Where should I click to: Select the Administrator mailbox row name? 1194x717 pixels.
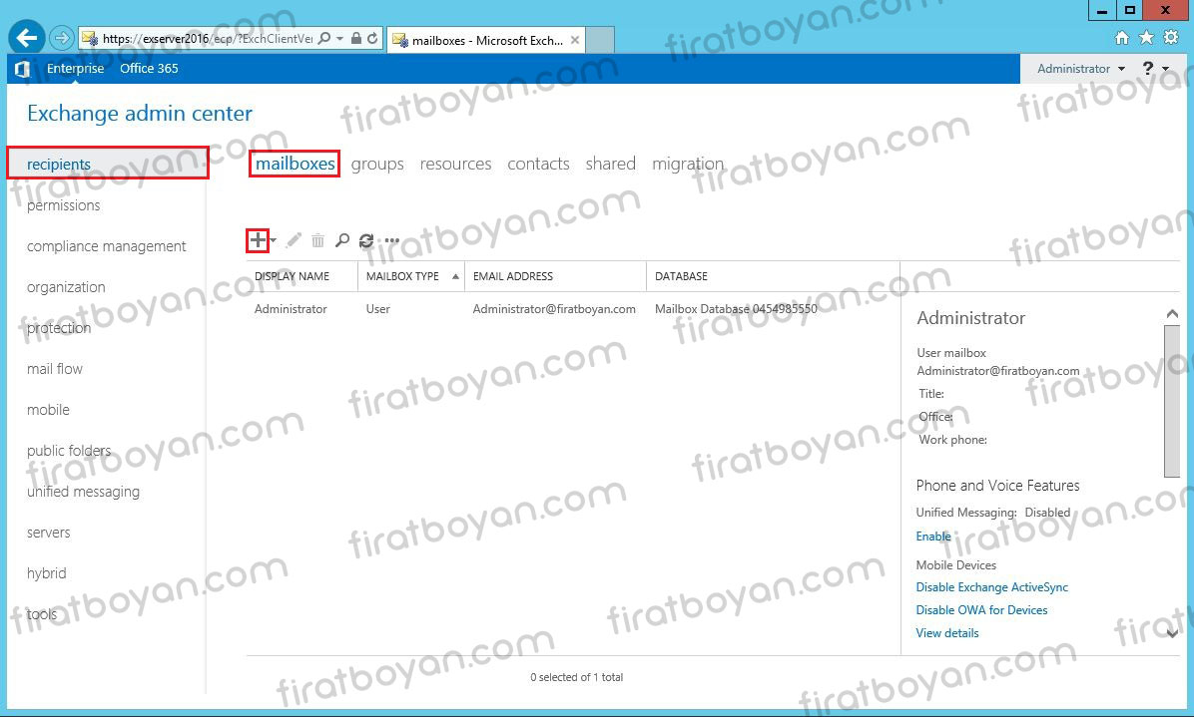coord(291,309)
